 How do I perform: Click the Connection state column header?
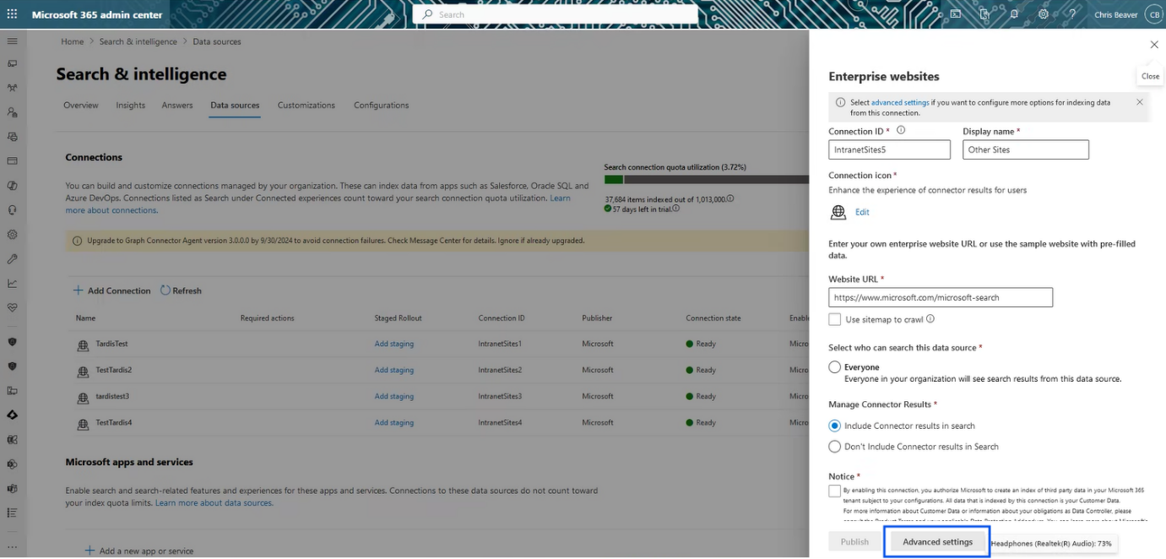[713, 318]
